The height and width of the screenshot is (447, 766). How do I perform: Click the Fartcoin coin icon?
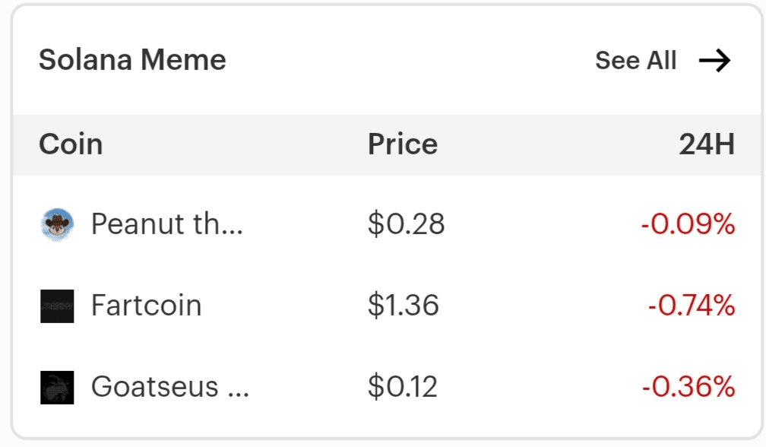(x=57, y=306)
